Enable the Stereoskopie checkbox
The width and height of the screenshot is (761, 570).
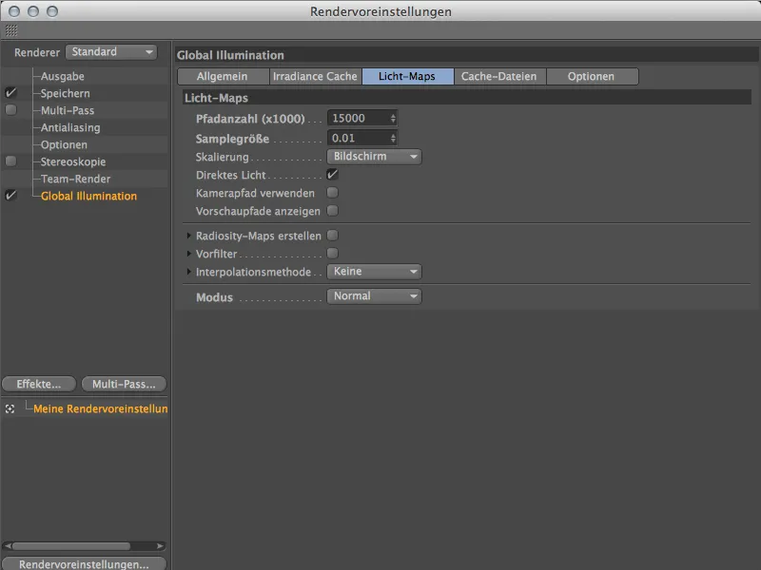coord(10,161)
